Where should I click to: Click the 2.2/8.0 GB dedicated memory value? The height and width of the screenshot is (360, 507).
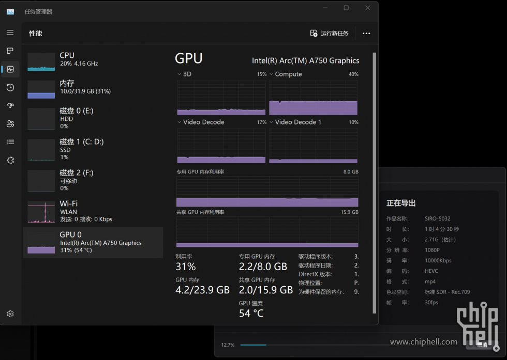(263, 267)
